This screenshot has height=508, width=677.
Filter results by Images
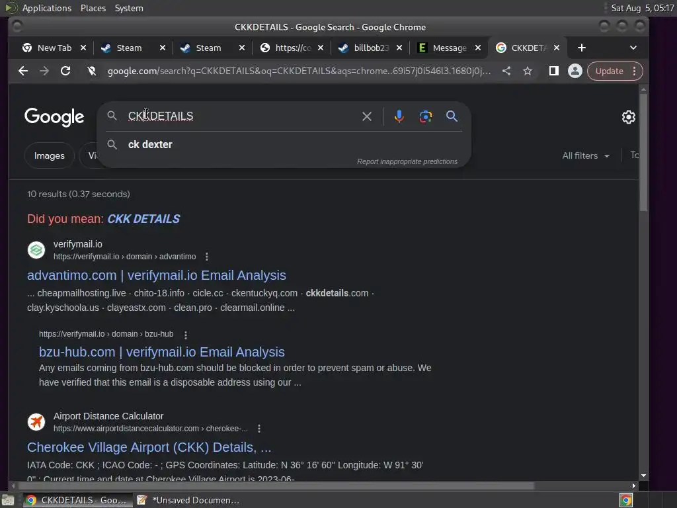point(49,155)
